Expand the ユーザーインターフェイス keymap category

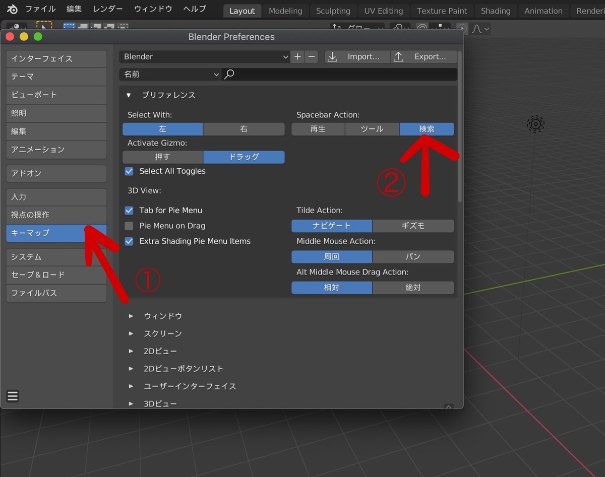click(131, 386)
